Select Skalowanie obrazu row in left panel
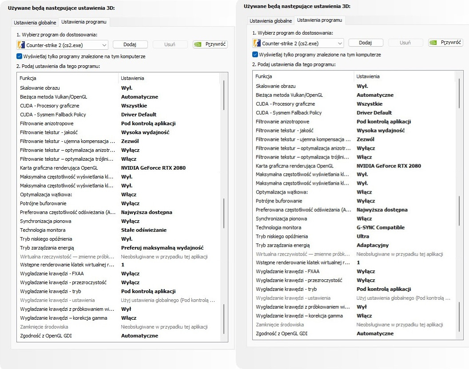 pyautogui.click(x=119, y=88)
